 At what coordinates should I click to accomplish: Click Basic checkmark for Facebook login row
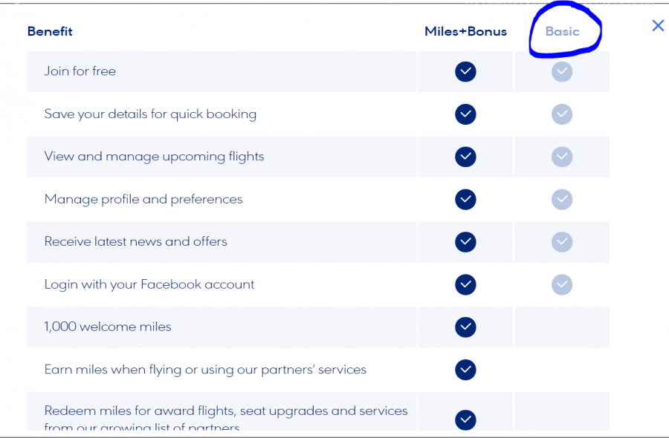tap(562, 284)
